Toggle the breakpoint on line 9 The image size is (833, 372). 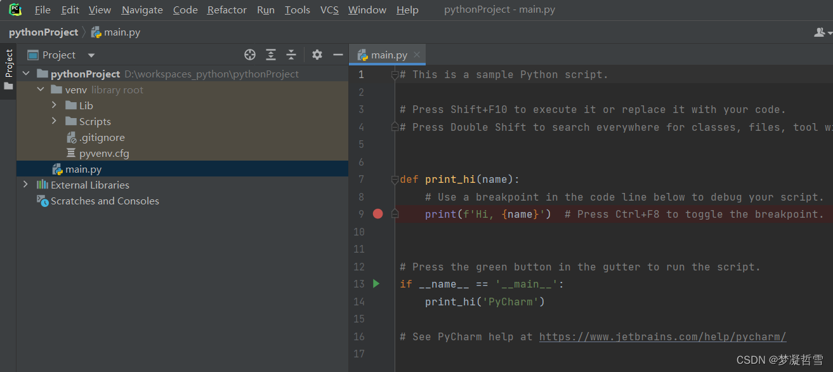tap(377, 214)
